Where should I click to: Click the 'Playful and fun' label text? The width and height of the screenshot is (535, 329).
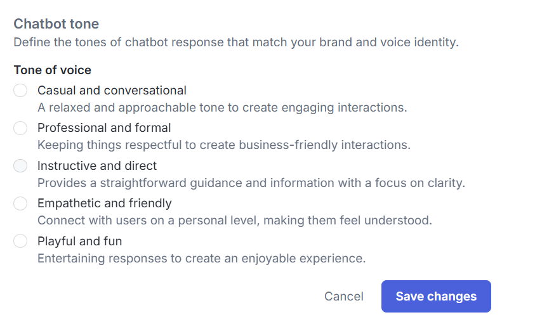click(x=80, y=242)
